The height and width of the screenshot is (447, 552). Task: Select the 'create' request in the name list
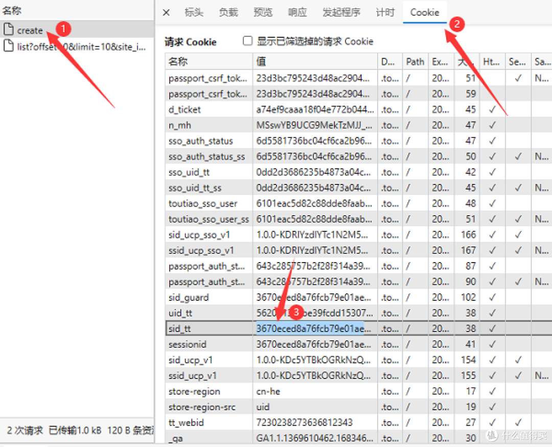pyautogui.click(x=30, y=31)
